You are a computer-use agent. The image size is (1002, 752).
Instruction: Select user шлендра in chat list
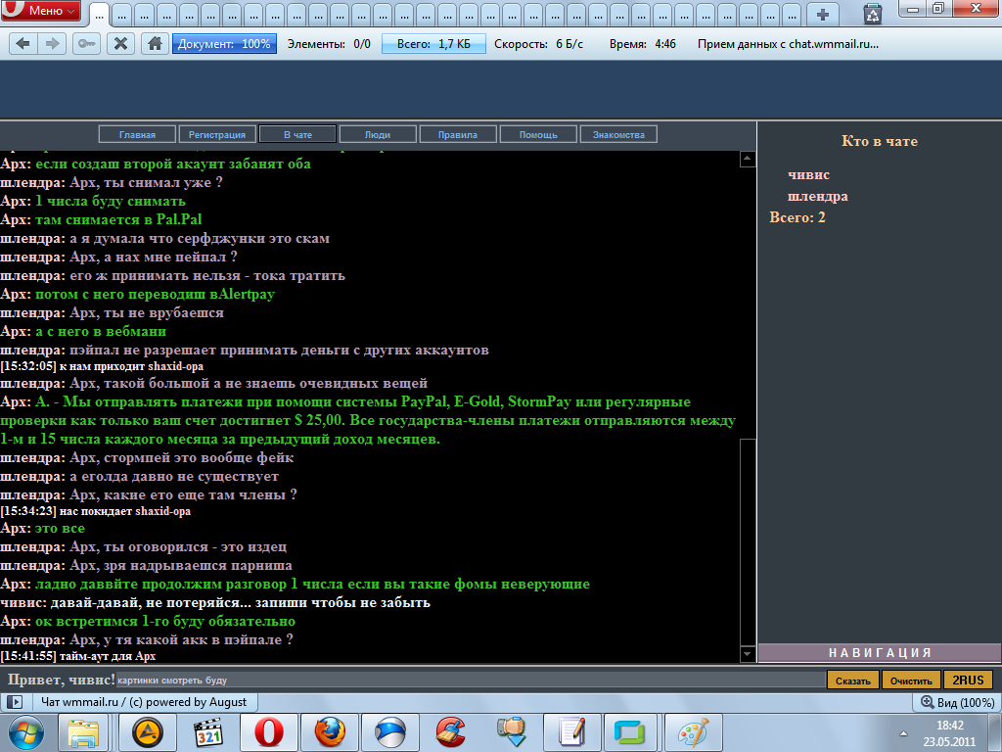click(x=817, y=196)
